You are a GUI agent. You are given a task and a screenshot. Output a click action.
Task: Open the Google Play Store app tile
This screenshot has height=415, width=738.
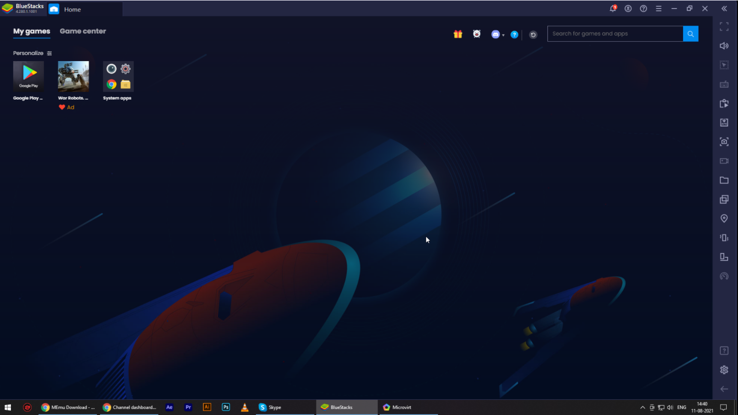point(28,76)
